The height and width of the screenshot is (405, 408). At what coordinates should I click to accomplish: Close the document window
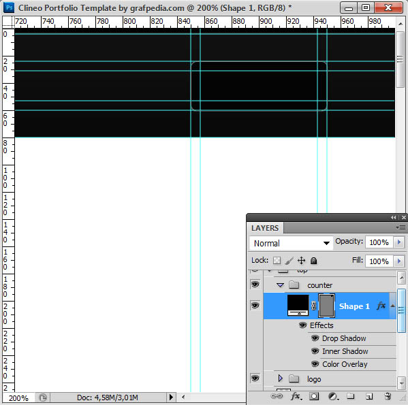(388, 7)
